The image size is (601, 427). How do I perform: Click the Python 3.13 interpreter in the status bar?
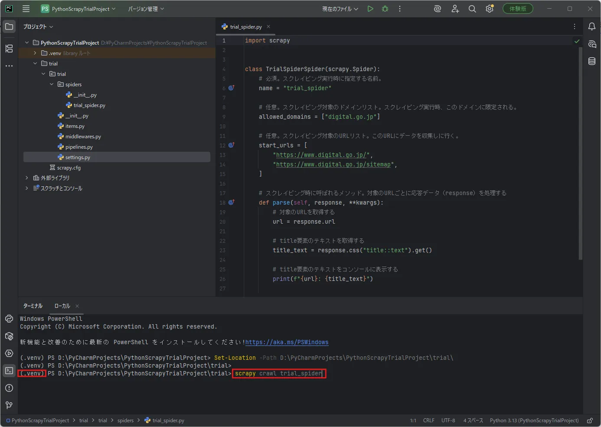point(534,420)
